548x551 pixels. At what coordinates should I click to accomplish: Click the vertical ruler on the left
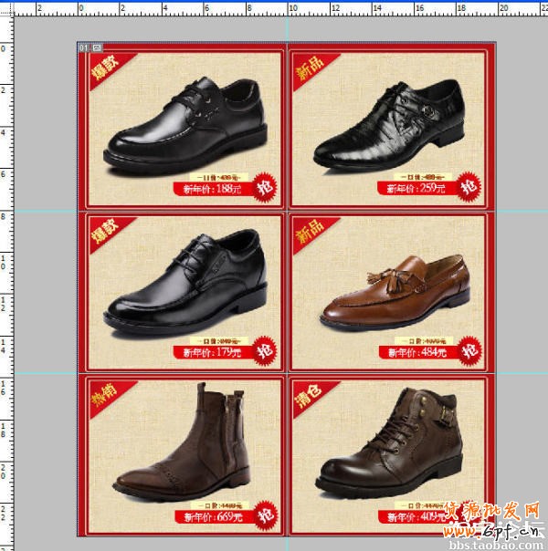[x=5, y=274]
